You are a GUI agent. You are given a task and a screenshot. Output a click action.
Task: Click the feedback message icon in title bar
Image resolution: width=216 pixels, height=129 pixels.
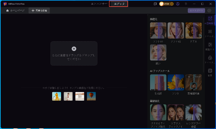pyautogui.click(x=155, y=4)
